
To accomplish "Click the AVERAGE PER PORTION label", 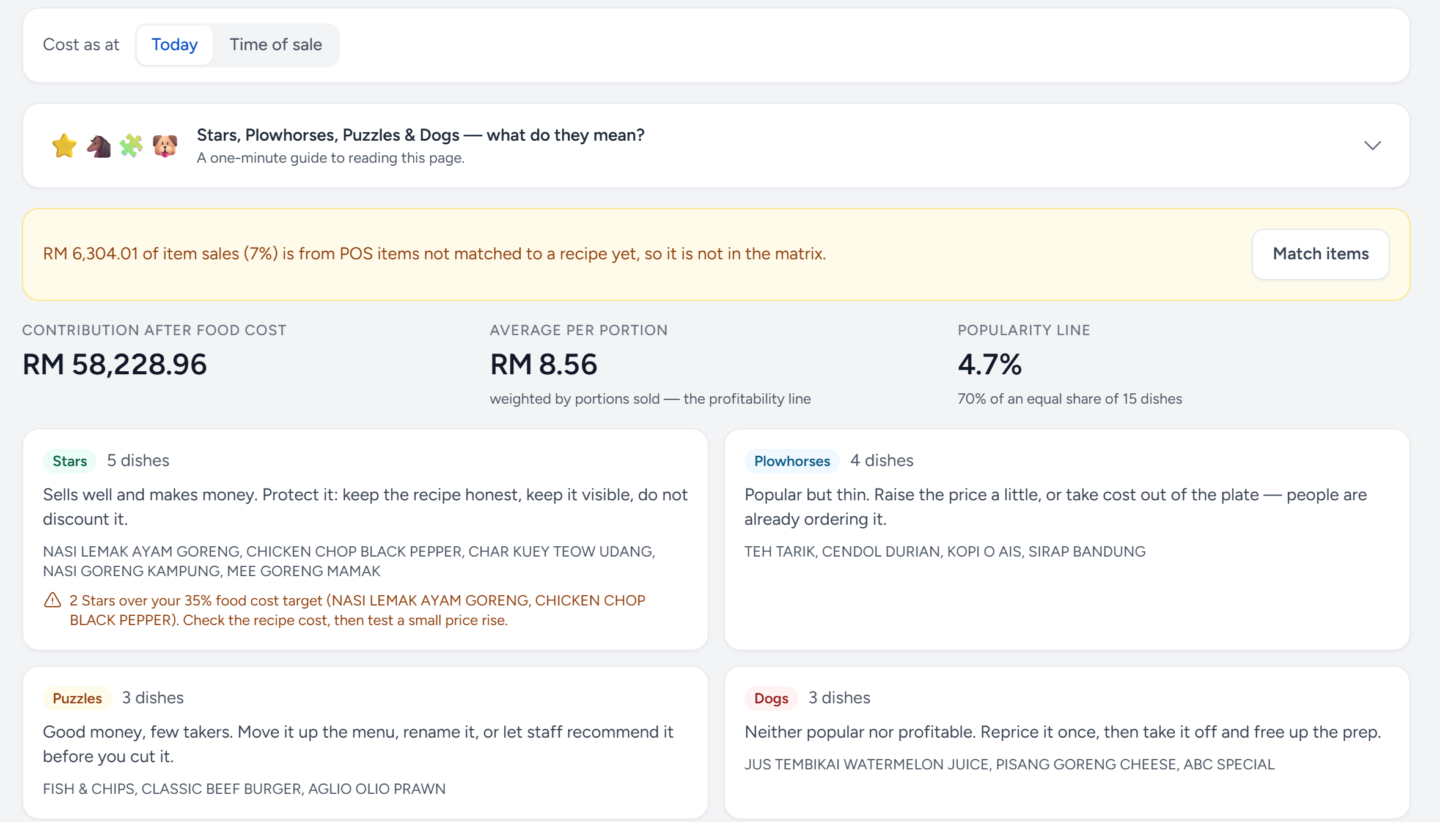I will (579, 330).
